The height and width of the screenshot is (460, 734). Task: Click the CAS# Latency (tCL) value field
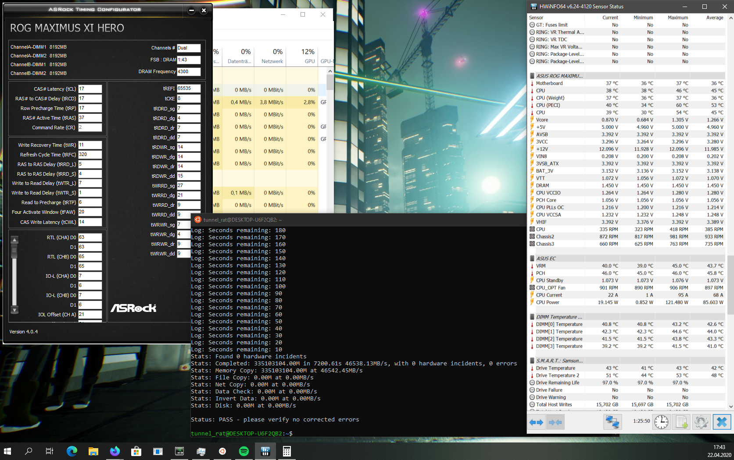coord(90,88)
